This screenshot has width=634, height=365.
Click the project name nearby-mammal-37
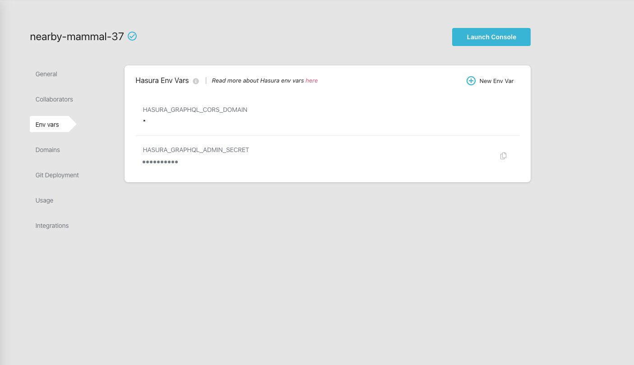click(x=77, y=37)
